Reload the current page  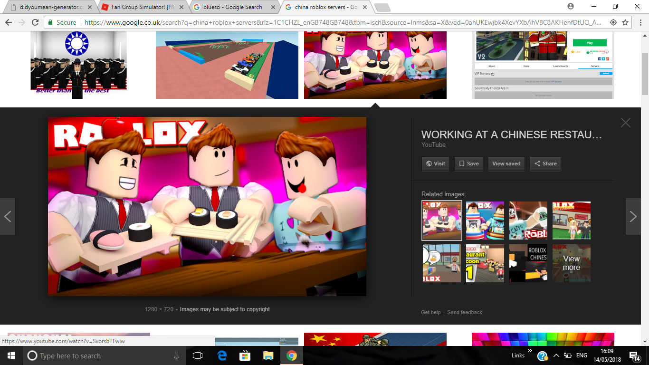(x=35, y=22)
